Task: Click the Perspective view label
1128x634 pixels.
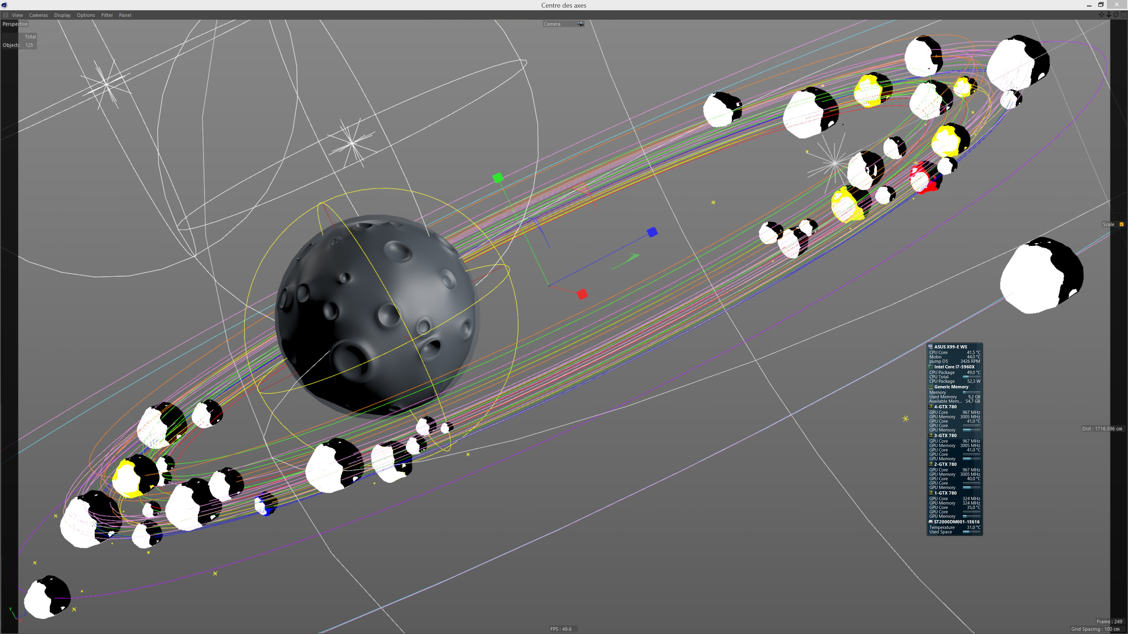Action: [x=15, y=24]
